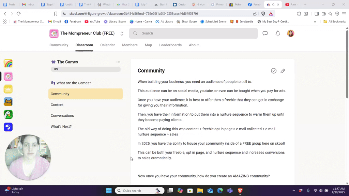Go back in the browser
This screenshot has height=196, width=349.
(x=5, y=14)
